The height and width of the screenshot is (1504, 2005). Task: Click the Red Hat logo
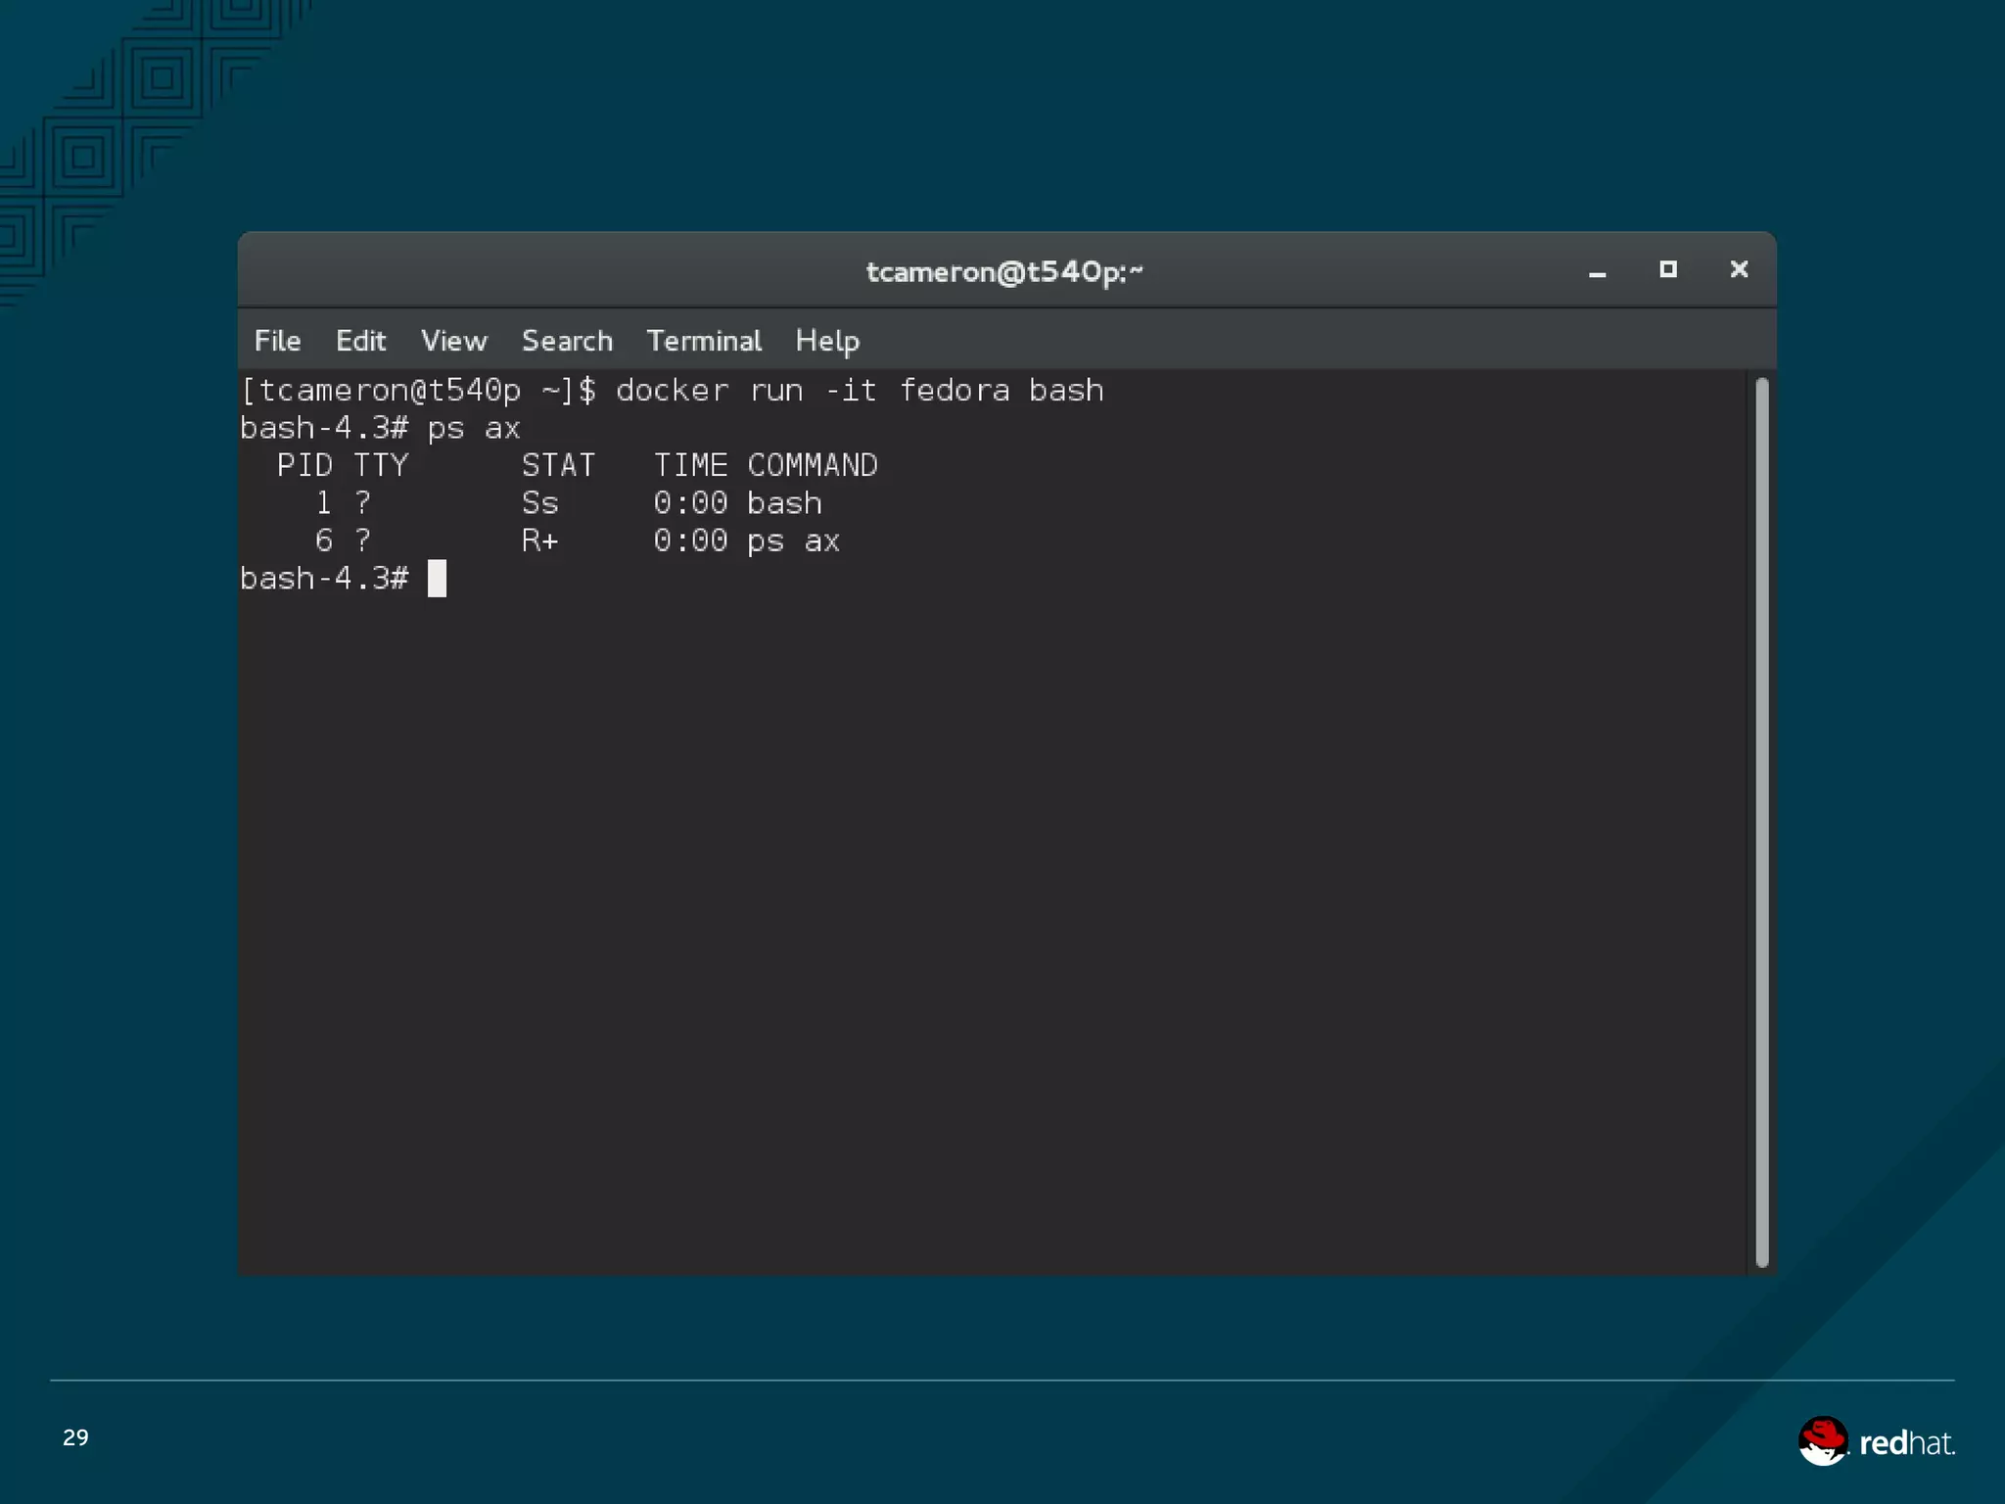tap(1875, 1441)
